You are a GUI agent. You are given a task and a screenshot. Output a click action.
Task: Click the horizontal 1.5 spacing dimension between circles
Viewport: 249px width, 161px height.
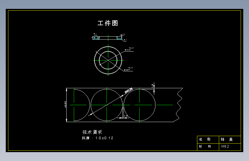tap(126, 116)
